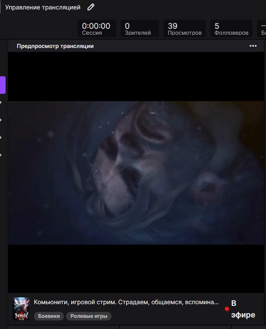Image resolution: width=266 pixels, height=329 pixels.
Task: Click the stream preview video
Action: (136, 173)
